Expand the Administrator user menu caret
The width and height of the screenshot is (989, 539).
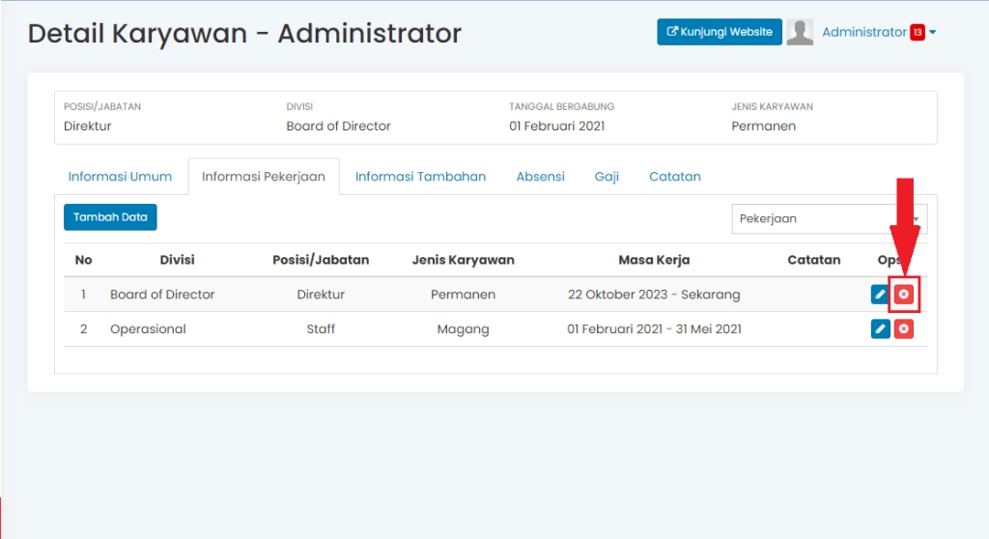(x=933, y=33)
